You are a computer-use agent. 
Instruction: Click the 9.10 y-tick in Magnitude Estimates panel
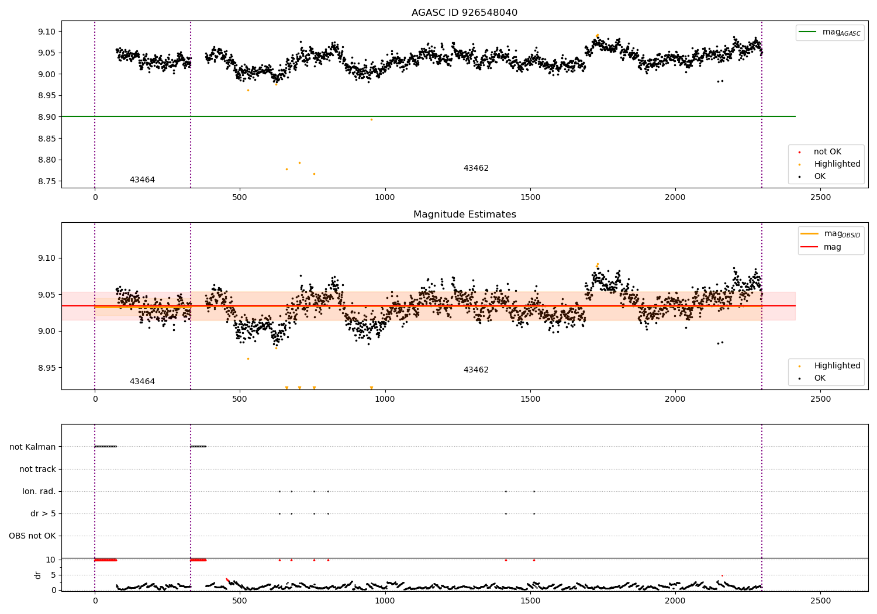pyautogui.click(x=46, y=258)
